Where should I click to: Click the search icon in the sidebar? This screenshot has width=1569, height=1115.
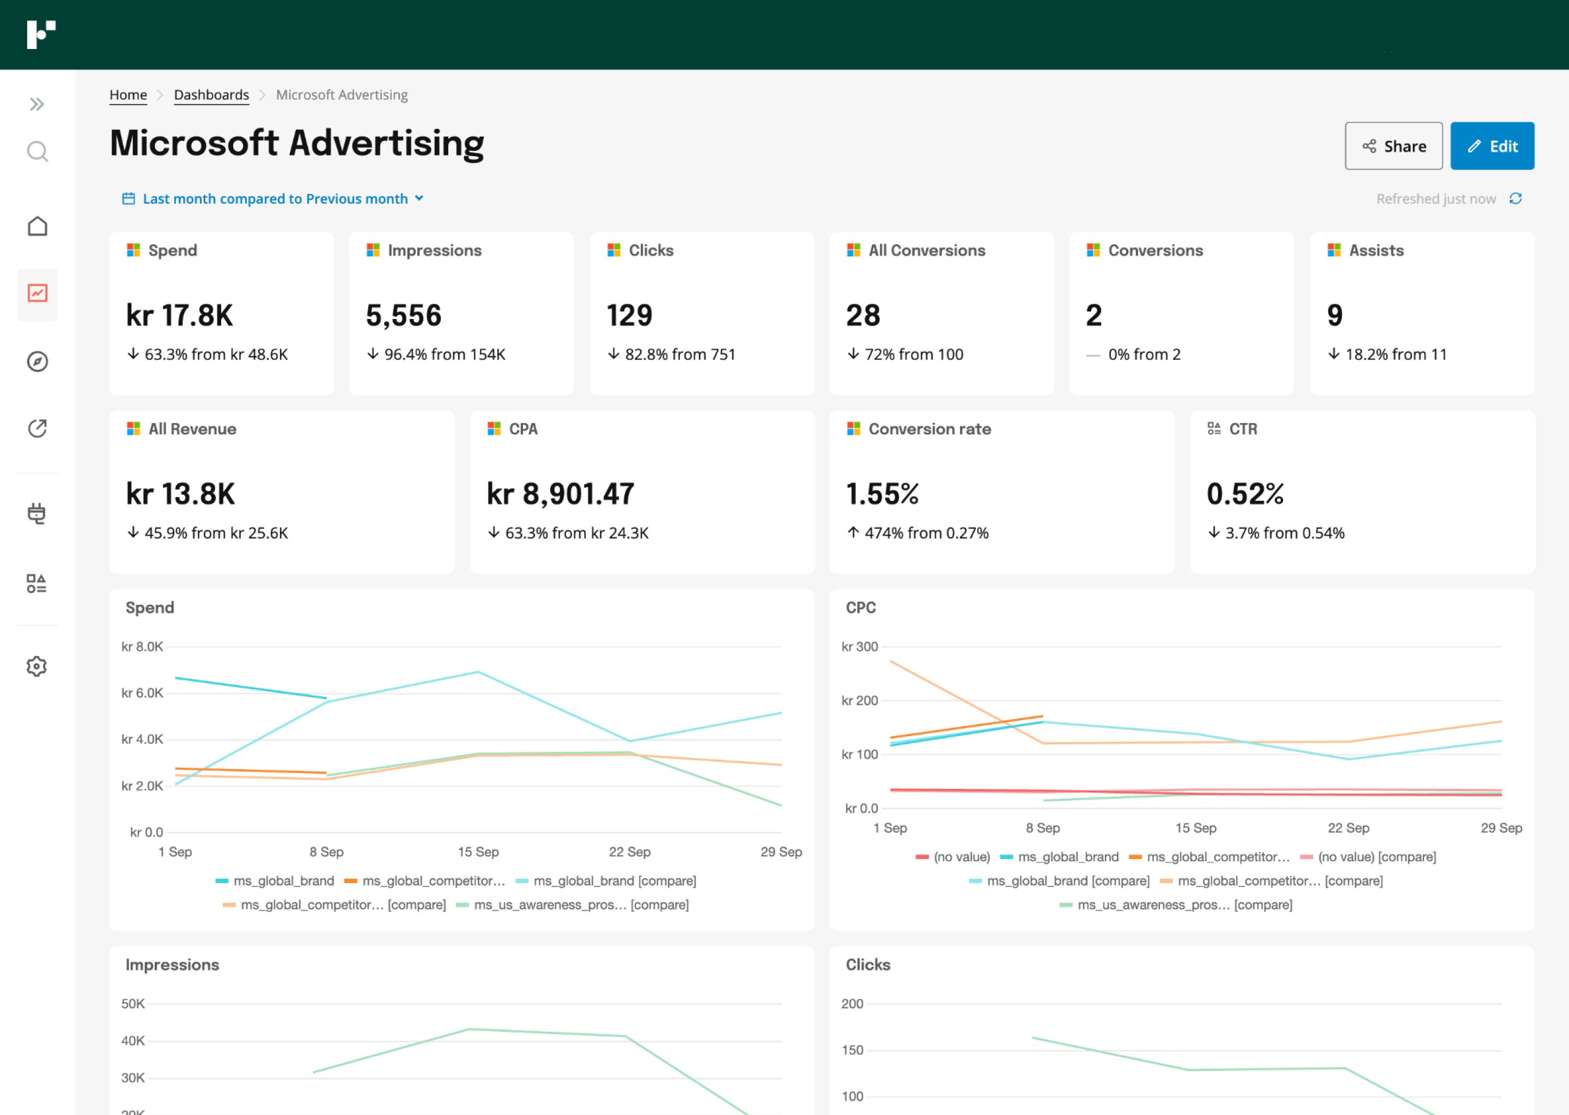coord(36,152)
